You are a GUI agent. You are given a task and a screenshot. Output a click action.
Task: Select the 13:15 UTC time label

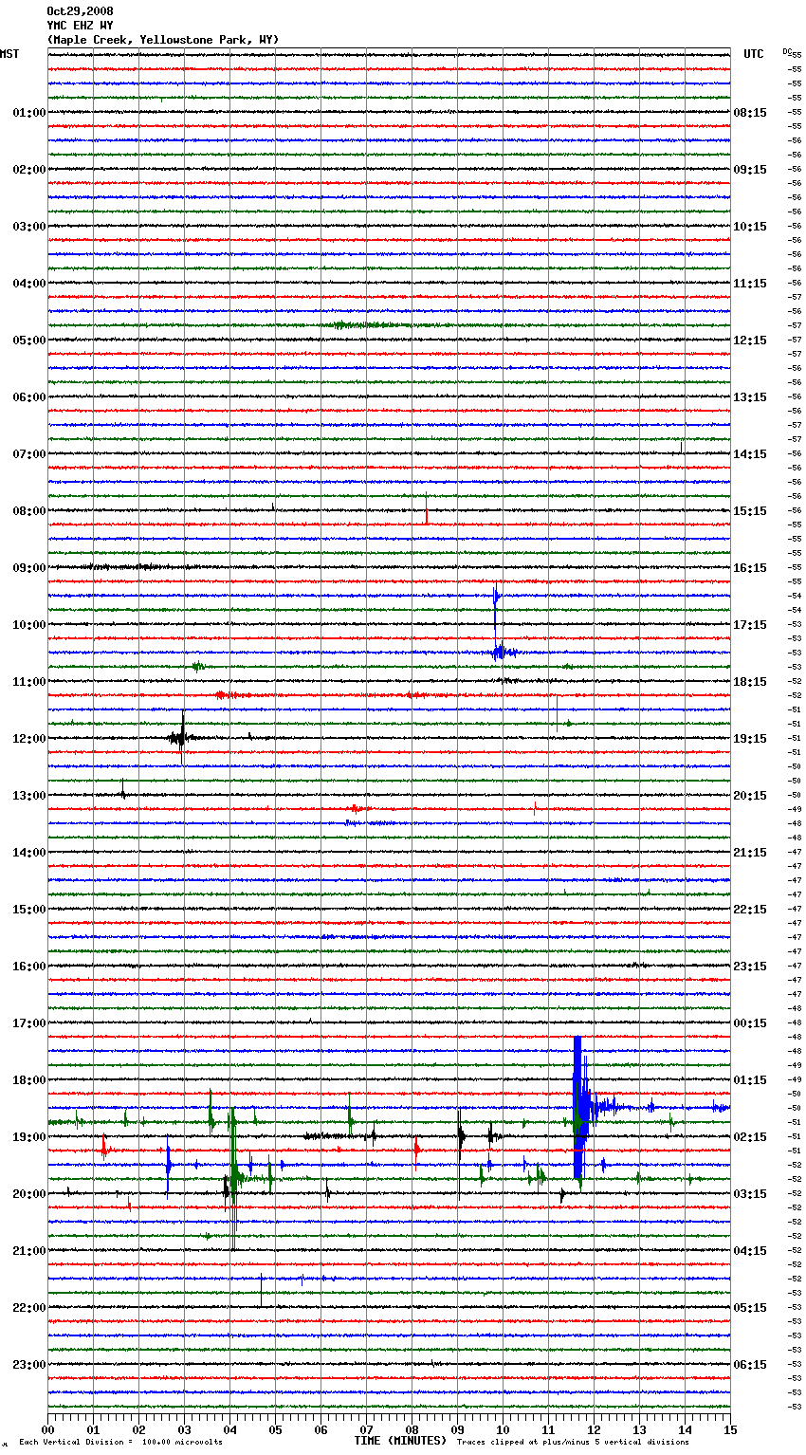[x=750, y=397]
